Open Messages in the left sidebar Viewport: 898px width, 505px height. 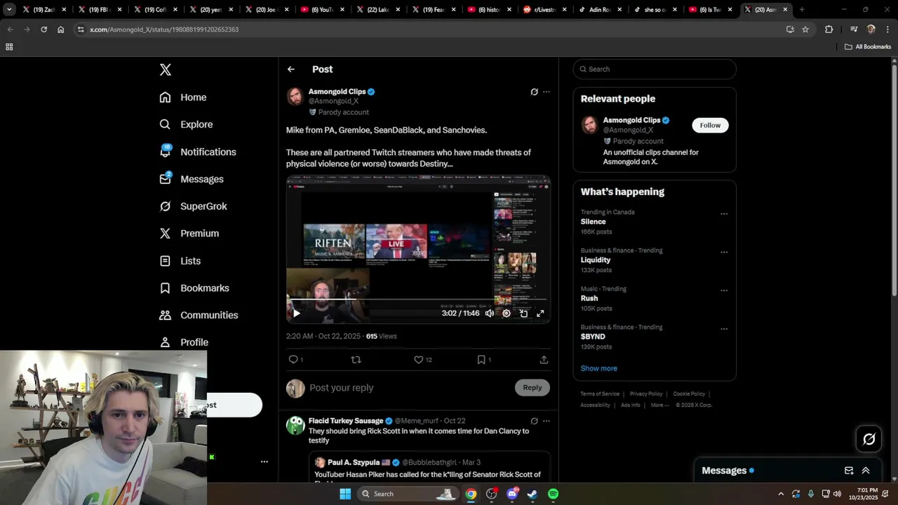(x=192, y=179)
